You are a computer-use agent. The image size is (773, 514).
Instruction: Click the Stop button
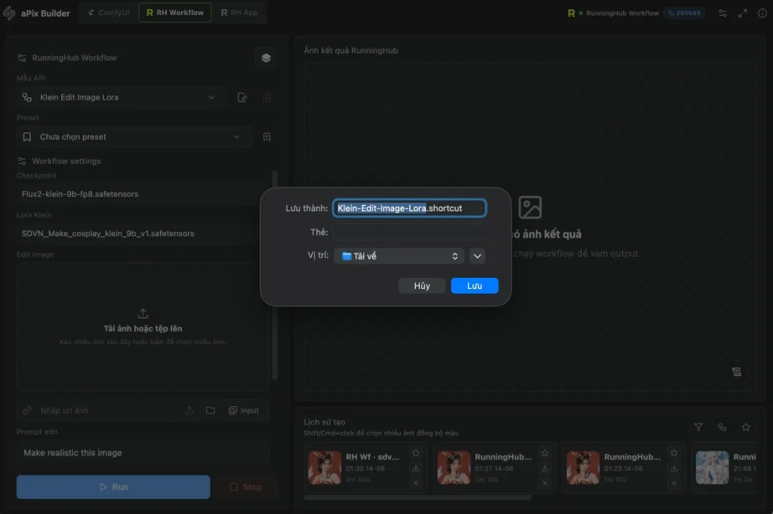click(245, 487)
